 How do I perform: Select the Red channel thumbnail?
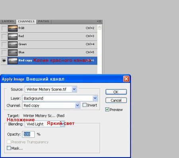(x=13, y=36)
